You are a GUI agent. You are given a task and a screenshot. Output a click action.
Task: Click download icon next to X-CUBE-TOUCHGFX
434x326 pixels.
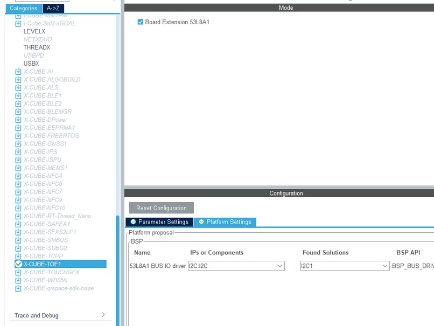click(18, 272)
